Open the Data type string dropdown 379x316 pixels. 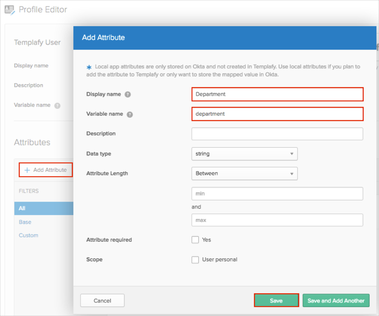(244, 154)
